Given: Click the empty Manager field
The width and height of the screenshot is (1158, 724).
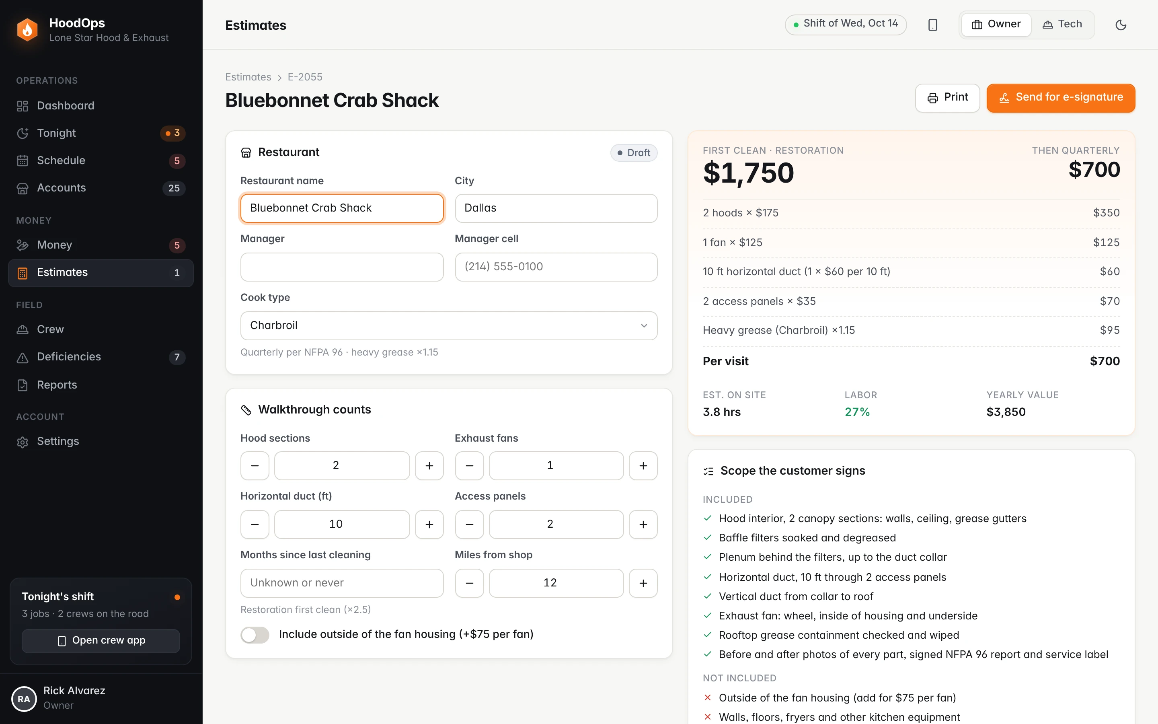Looking at the screenshot, I should [342, 267].
